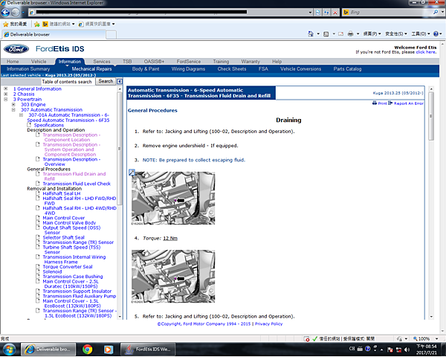Screen dimensions: 446x357
Task: Click Windows Start orb
Action: tap(9, 350)
